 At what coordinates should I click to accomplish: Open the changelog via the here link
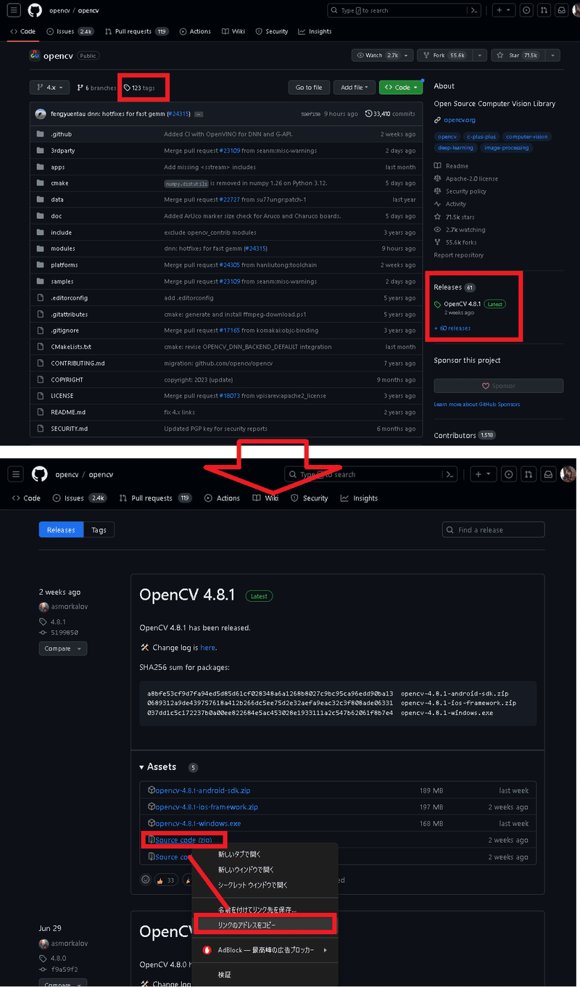[208, 647]
